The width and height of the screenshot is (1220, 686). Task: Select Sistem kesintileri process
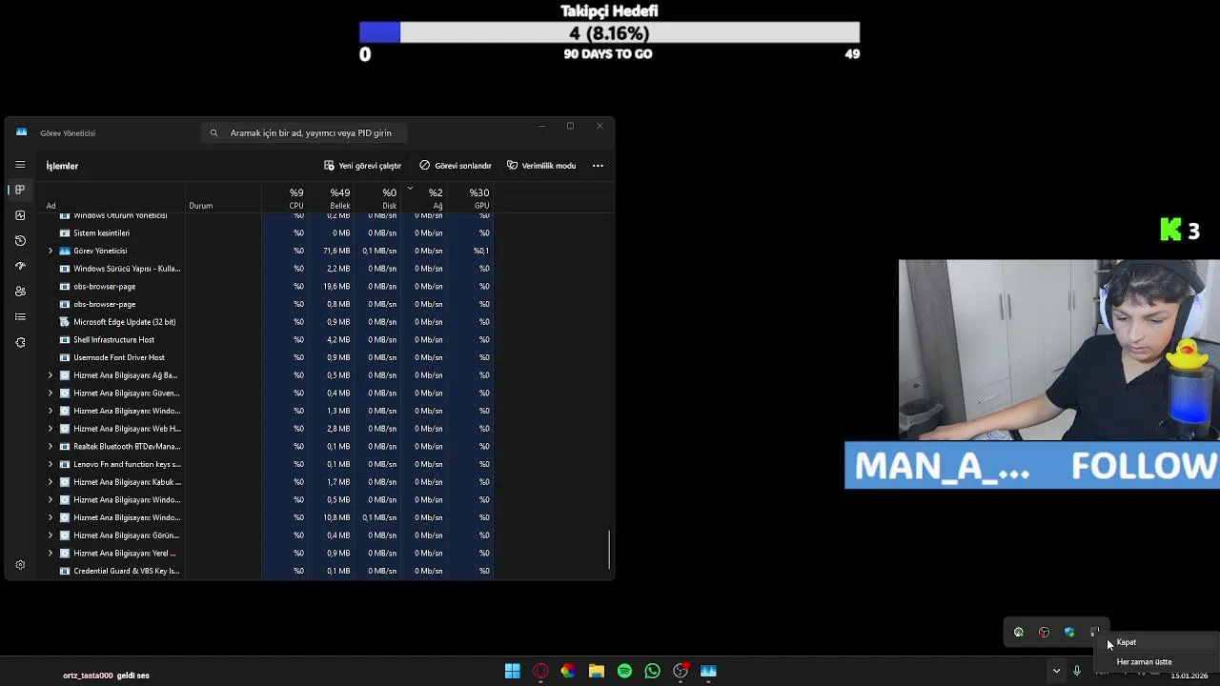click(101, 232)
